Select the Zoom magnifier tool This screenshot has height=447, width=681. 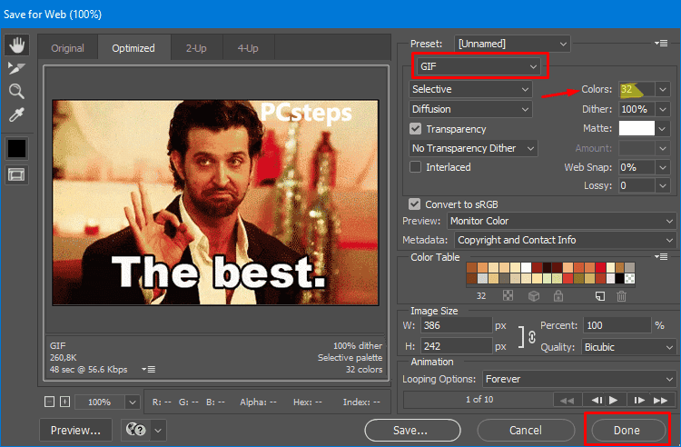click(x=17, y=91)
